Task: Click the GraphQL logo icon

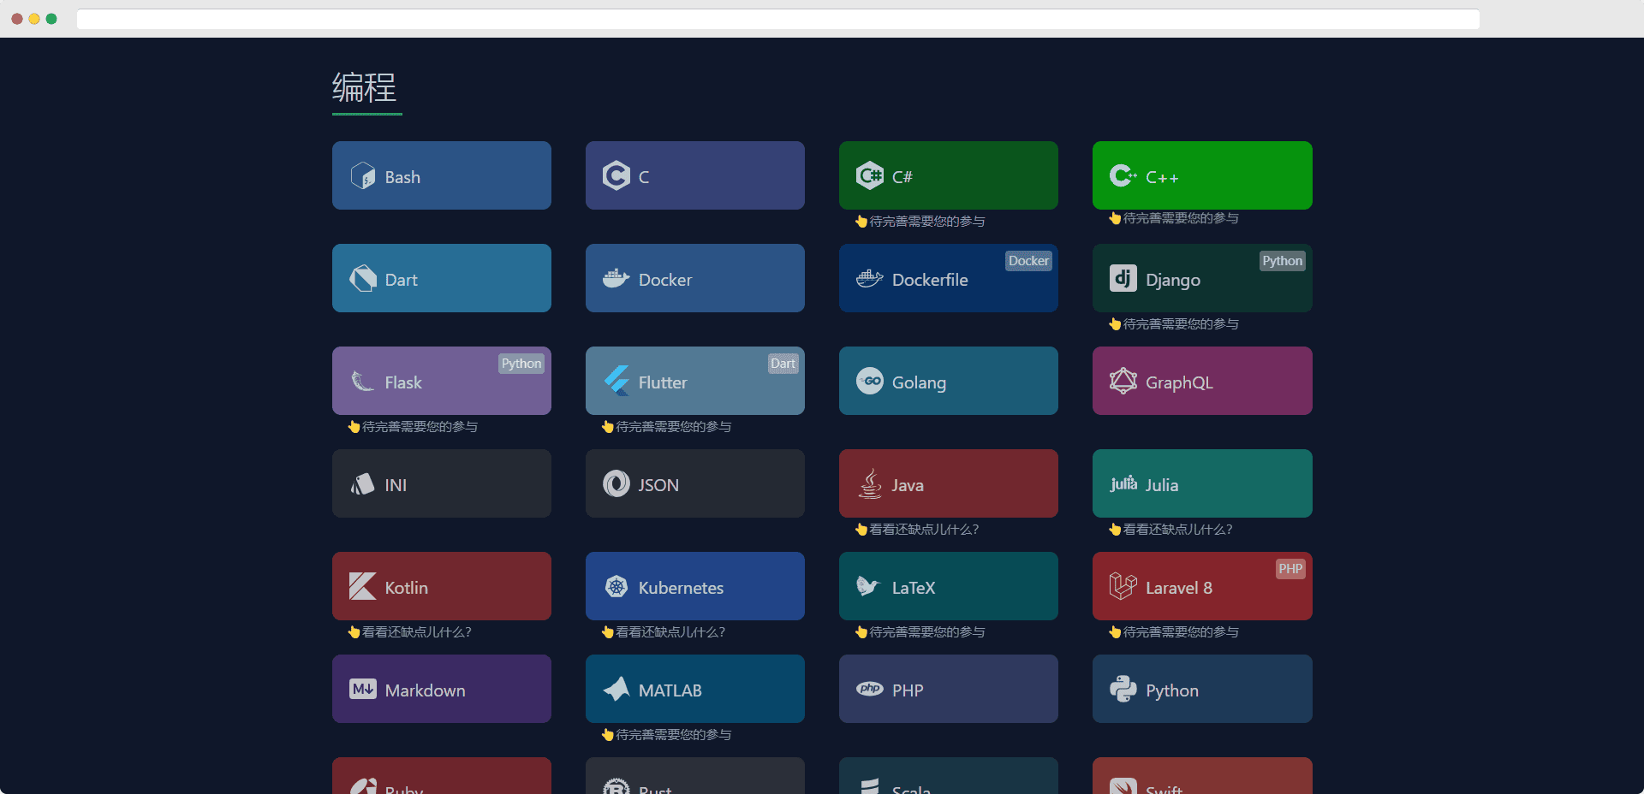Action: (x=1123, y=382)
